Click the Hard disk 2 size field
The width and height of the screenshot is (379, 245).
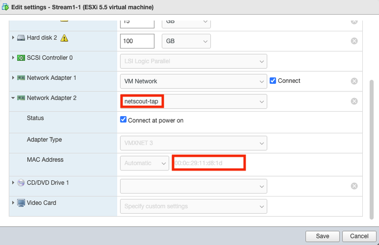point(137,41)
